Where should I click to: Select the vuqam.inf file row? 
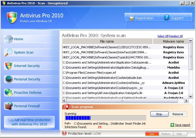click(x=125, y=73)
